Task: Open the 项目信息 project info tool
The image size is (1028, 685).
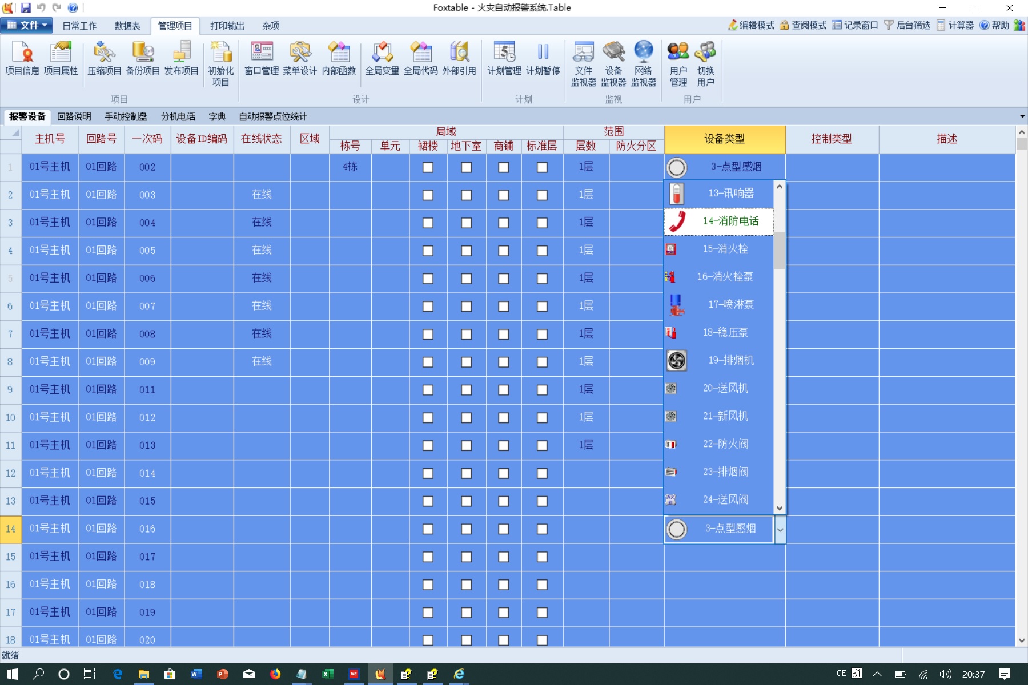Action: coord(22,59)
